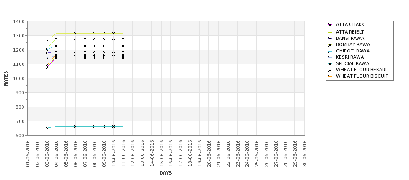Select the 'ATTA CHAKKI' legend label

351,24
